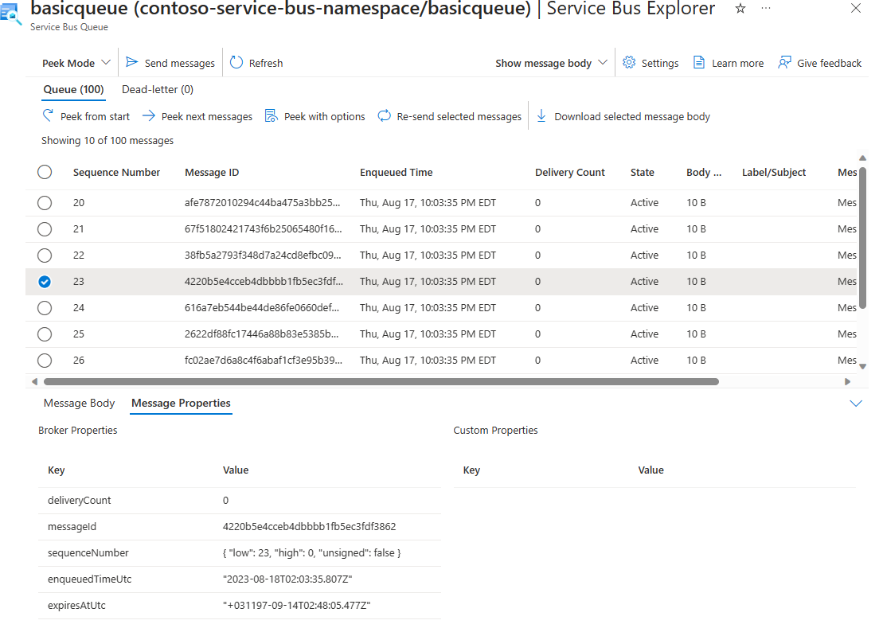
Task: Click "Showing 10 of 100 messages" text
Action: tap(107, 141)
